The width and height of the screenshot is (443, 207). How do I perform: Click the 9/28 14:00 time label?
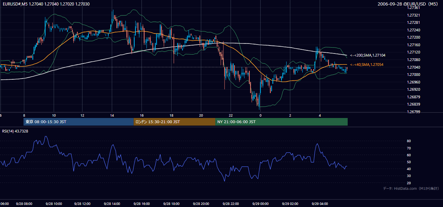[112, 204]
